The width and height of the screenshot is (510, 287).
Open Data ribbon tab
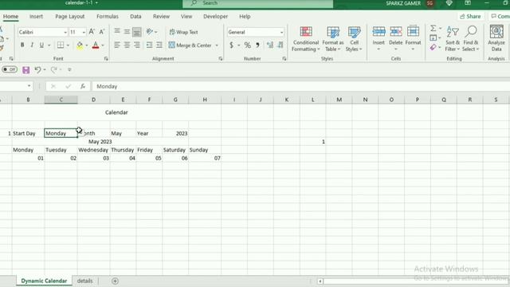[135, 16]
